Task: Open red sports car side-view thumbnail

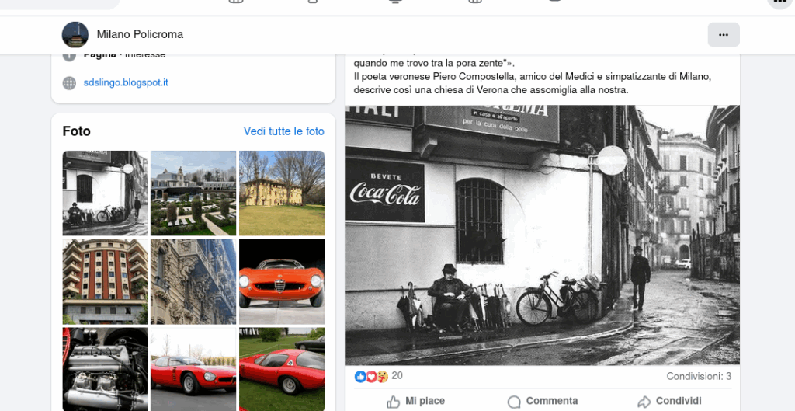Action: [193, 369]
